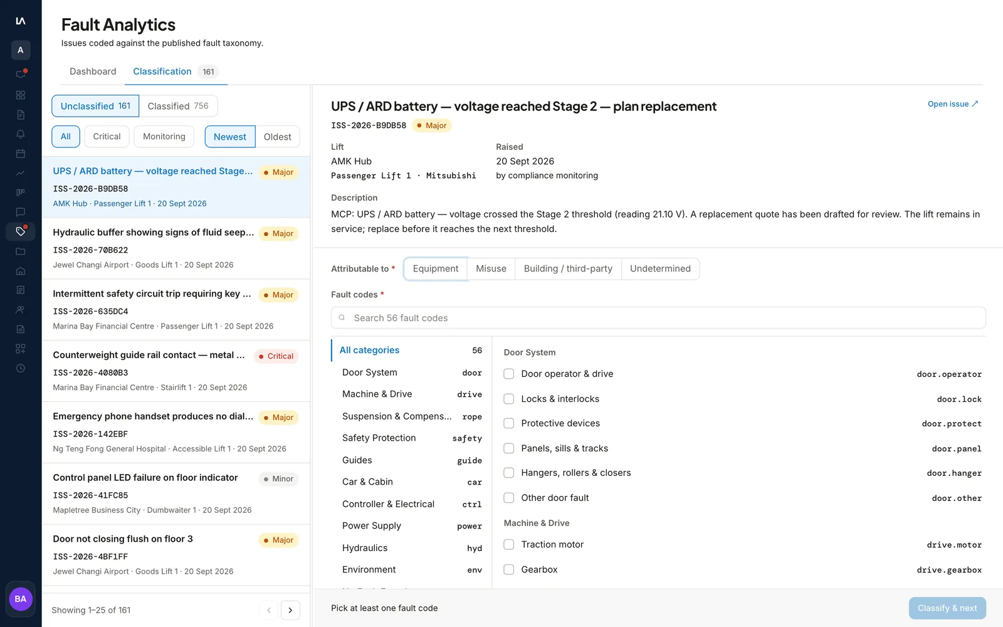
Task: Open the document icon below dashboard grid
Action: 21,115
